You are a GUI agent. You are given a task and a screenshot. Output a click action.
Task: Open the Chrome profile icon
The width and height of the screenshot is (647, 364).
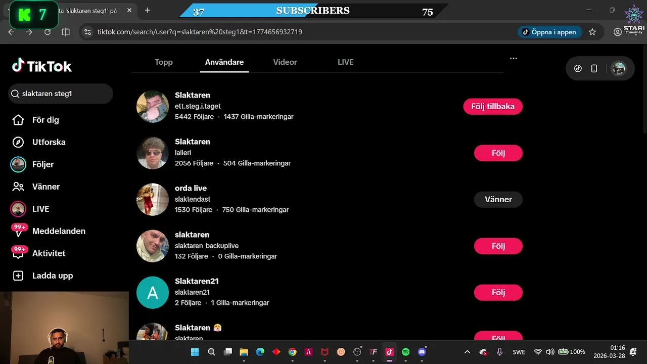[617, 32]
